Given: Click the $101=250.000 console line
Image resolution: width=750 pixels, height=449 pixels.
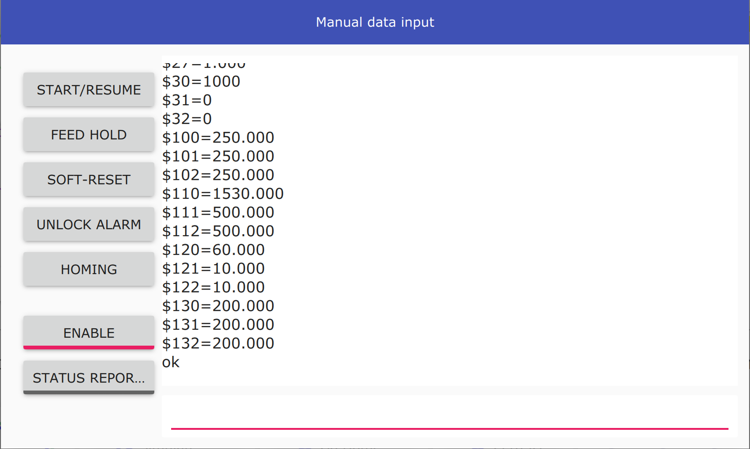Looking at the screenshot, I should (218, 156).
